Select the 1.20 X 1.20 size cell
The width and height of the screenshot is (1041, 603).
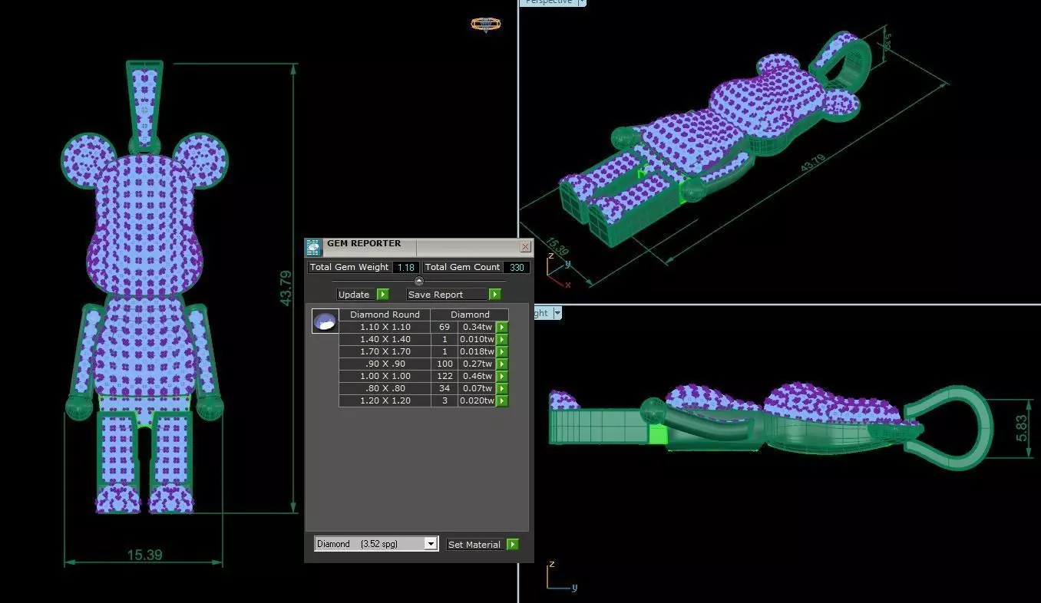(385, 400)
